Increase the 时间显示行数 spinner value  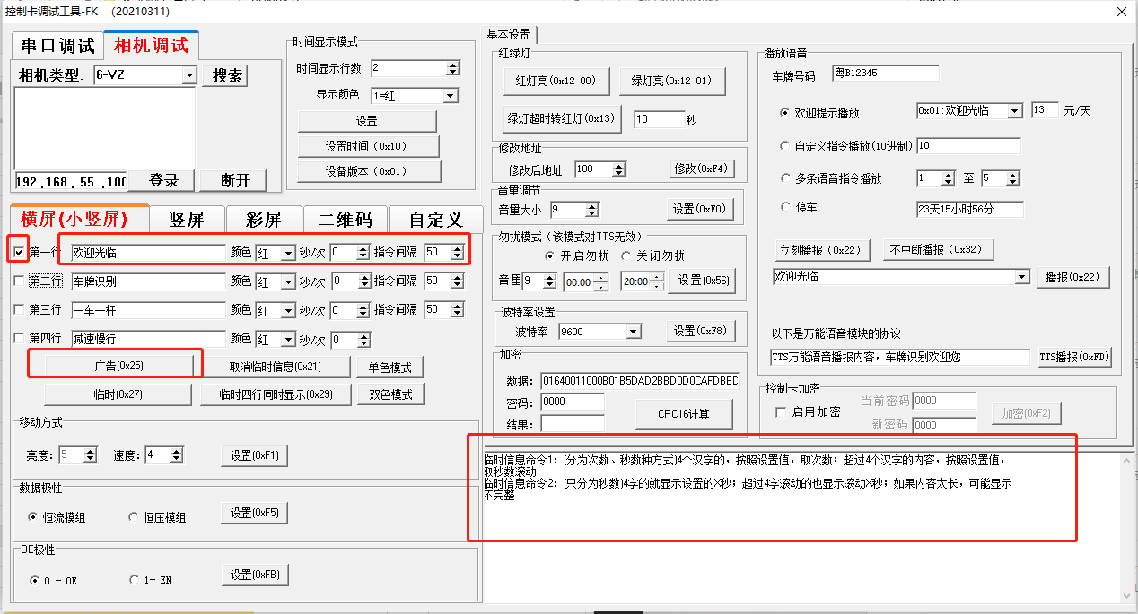click(x=452, y=65)
